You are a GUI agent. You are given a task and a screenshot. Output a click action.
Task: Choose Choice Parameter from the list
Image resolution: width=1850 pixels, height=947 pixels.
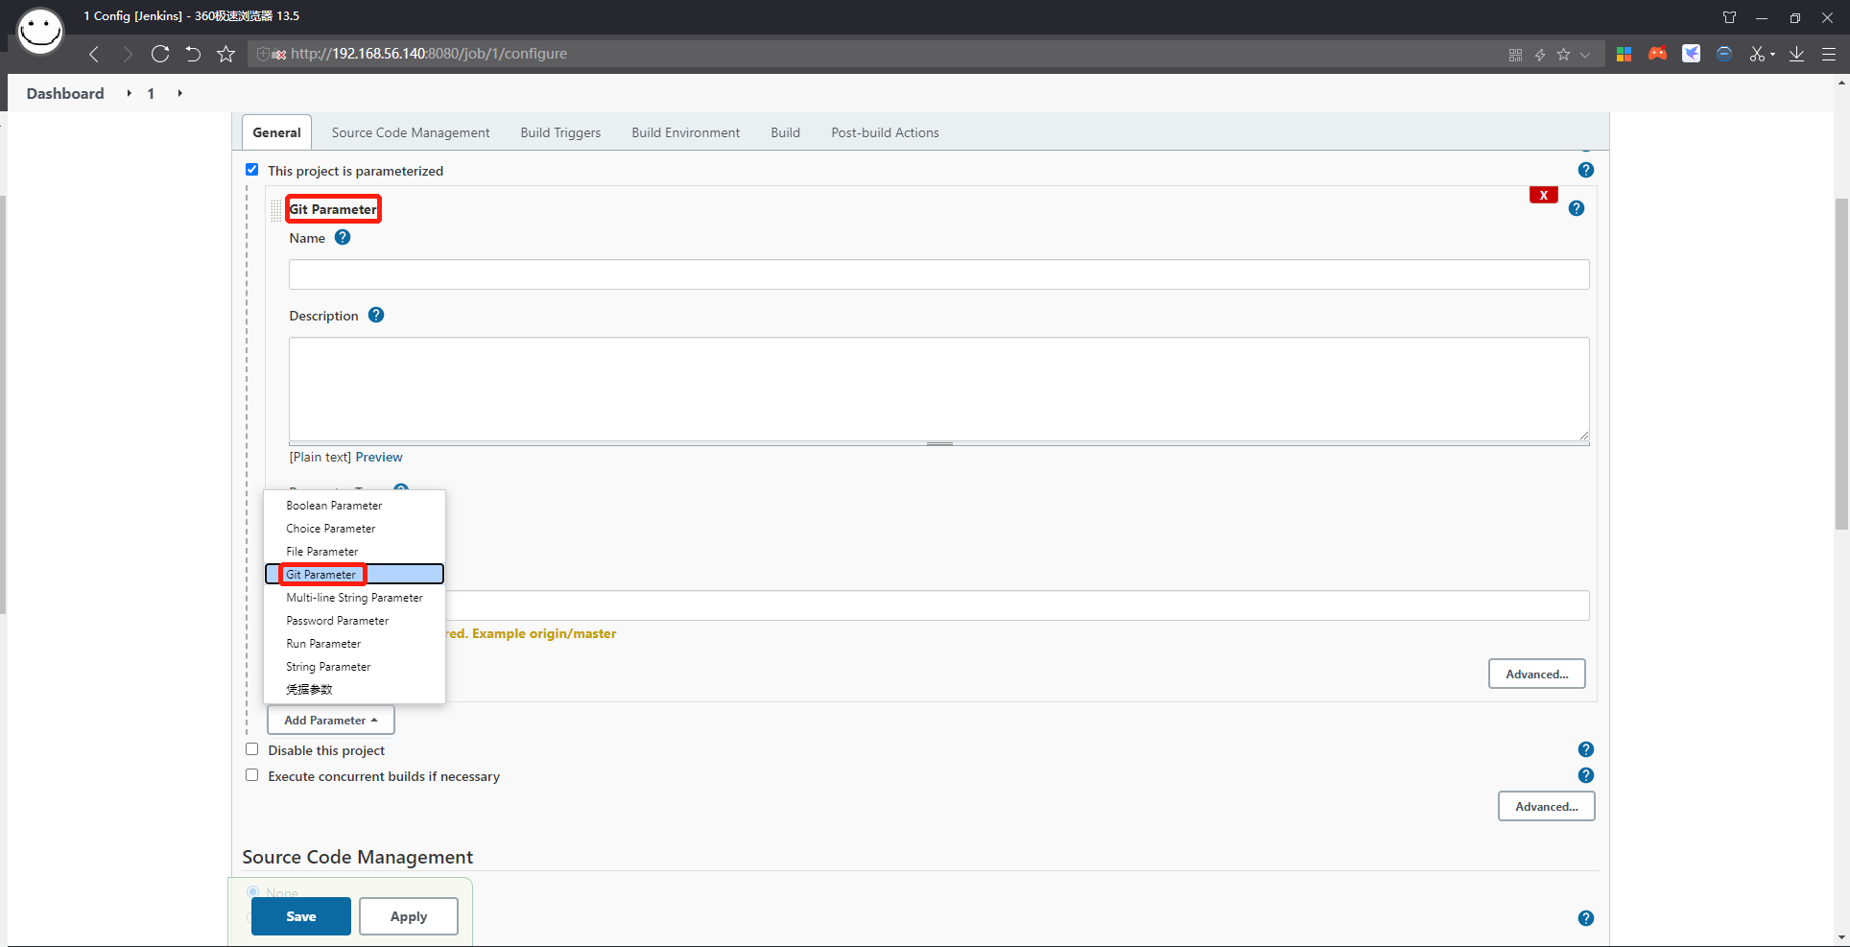[x=354, y=529]
